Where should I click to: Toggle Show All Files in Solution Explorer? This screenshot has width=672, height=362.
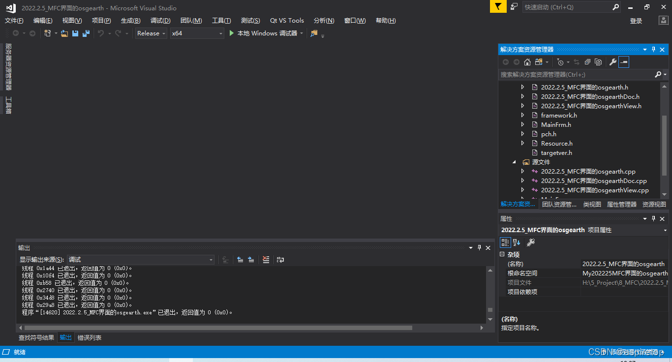[598, 62]
